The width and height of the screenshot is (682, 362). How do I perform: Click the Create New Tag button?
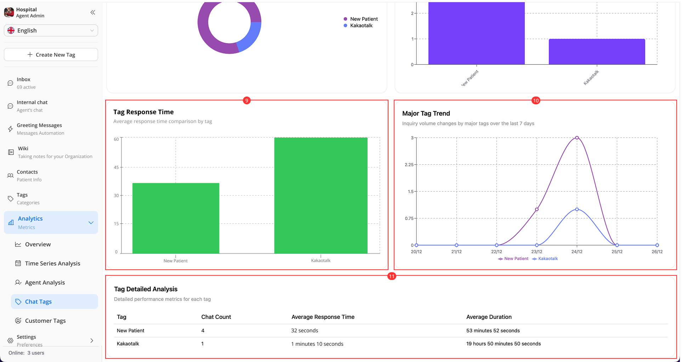point(51,54)
